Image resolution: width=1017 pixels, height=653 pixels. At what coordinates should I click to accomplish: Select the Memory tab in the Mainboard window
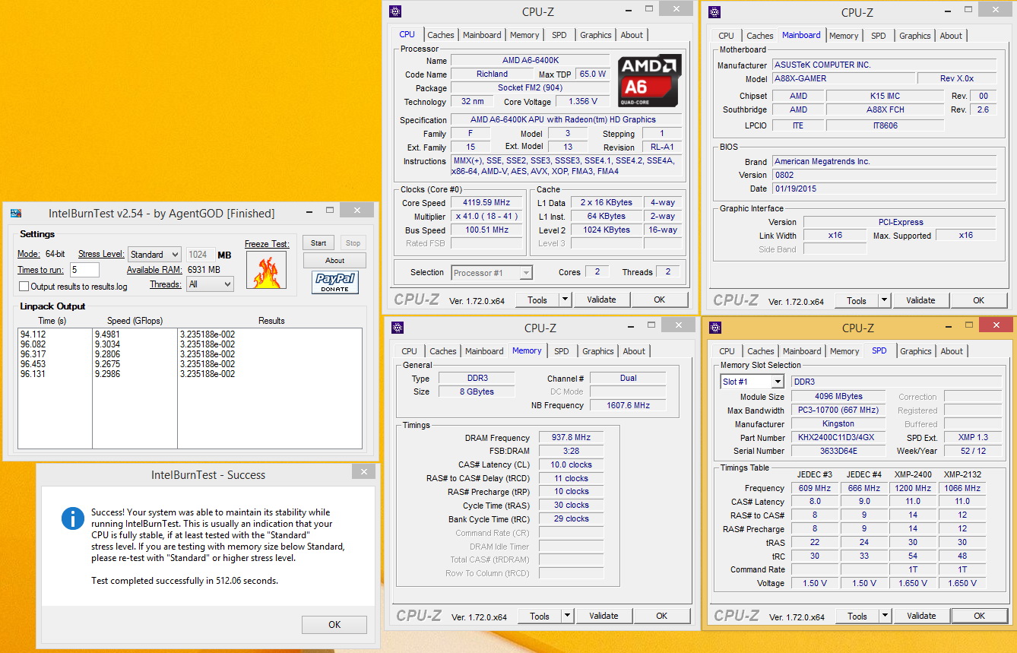(x=844, y=36)
